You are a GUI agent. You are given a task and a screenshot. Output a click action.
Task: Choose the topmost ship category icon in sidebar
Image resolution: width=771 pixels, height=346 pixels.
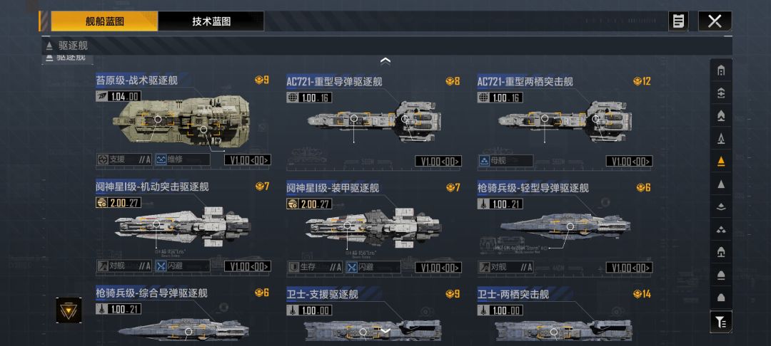(721, 70)
